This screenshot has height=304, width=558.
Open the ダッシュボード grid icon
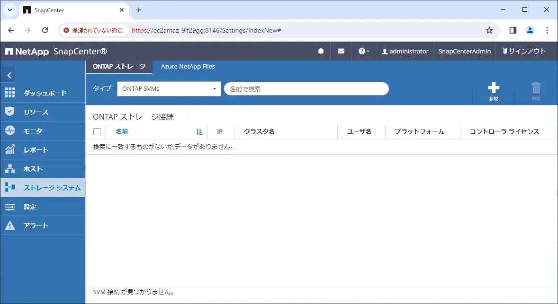pyautogui.click(x=10, y=93)
